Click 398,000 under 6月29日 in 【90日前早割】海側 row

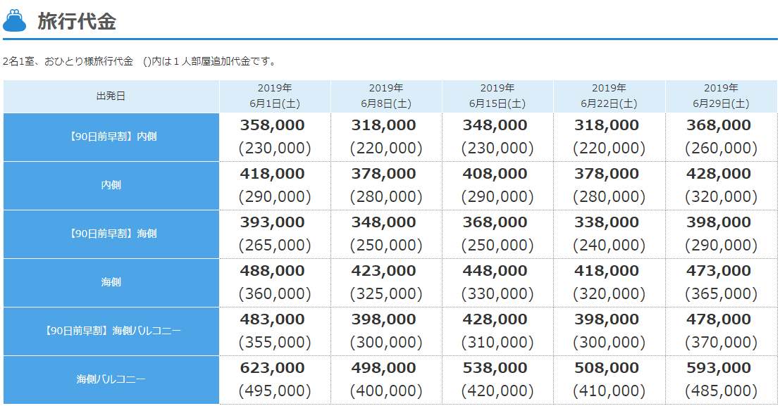pyautogui.click(x=718, y=222)
